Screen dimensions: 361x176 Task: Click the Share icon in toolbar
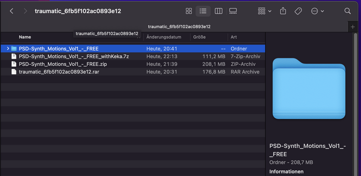click(283, 11)
